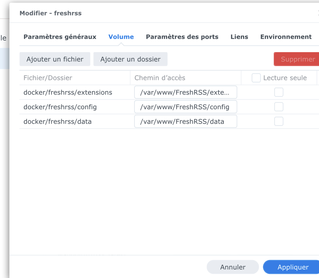This screenshot has width=319, height=278.
Task: Open the Environnement tab
Action: pyautogui.click(x=286, y=37)
